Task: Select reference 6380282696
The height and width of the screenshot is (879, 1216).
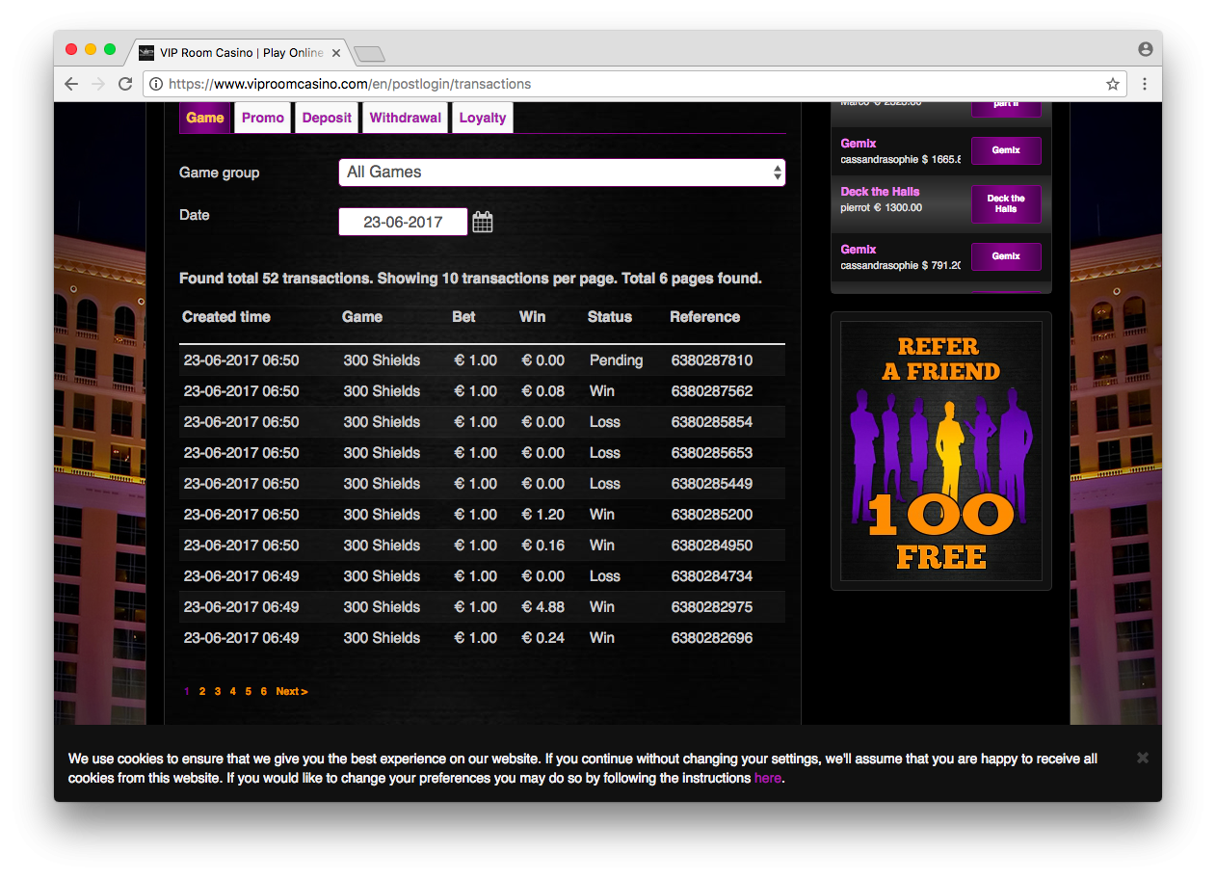Action: (x=712, y=638)
